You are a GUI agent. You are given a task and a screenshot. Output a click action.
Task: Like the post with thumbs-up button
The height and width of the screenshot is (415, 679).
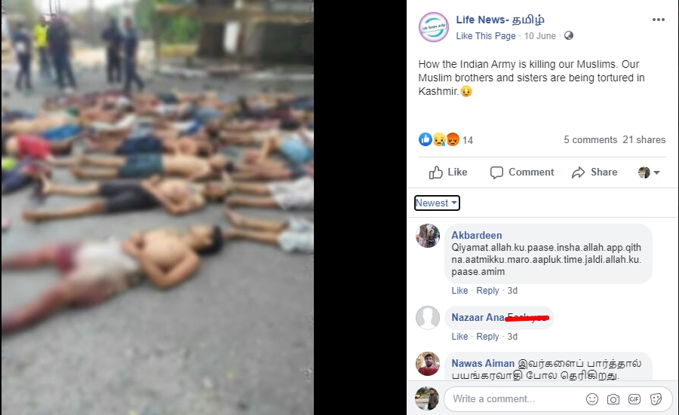click(x=447, y=172)
